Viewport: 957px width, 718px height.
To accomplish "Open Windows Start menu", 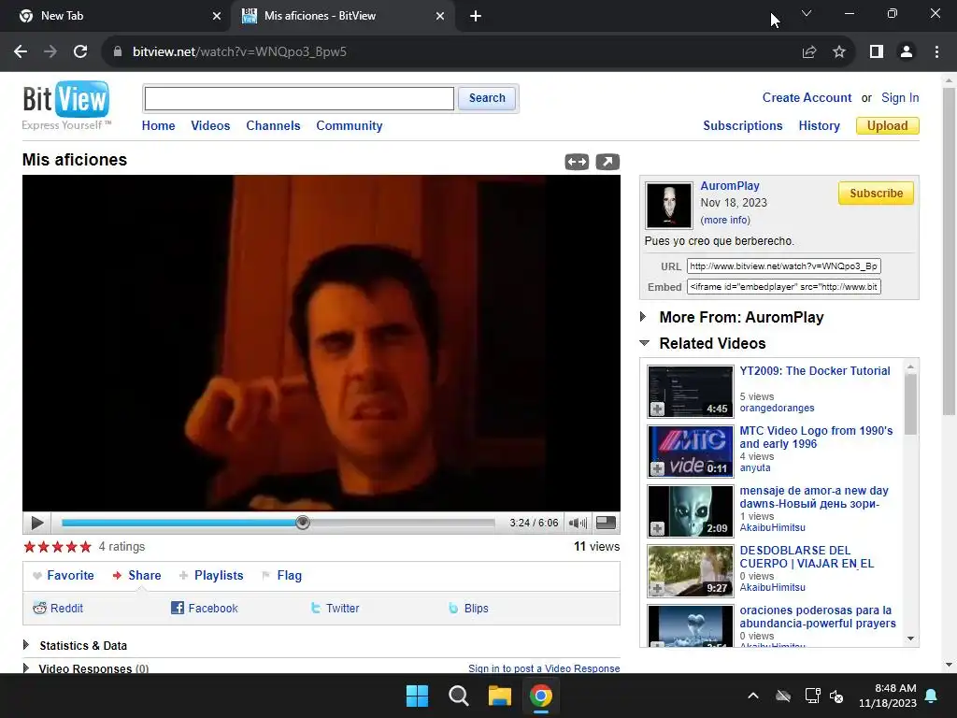I will pyautogui.click(x=418, y=696).
